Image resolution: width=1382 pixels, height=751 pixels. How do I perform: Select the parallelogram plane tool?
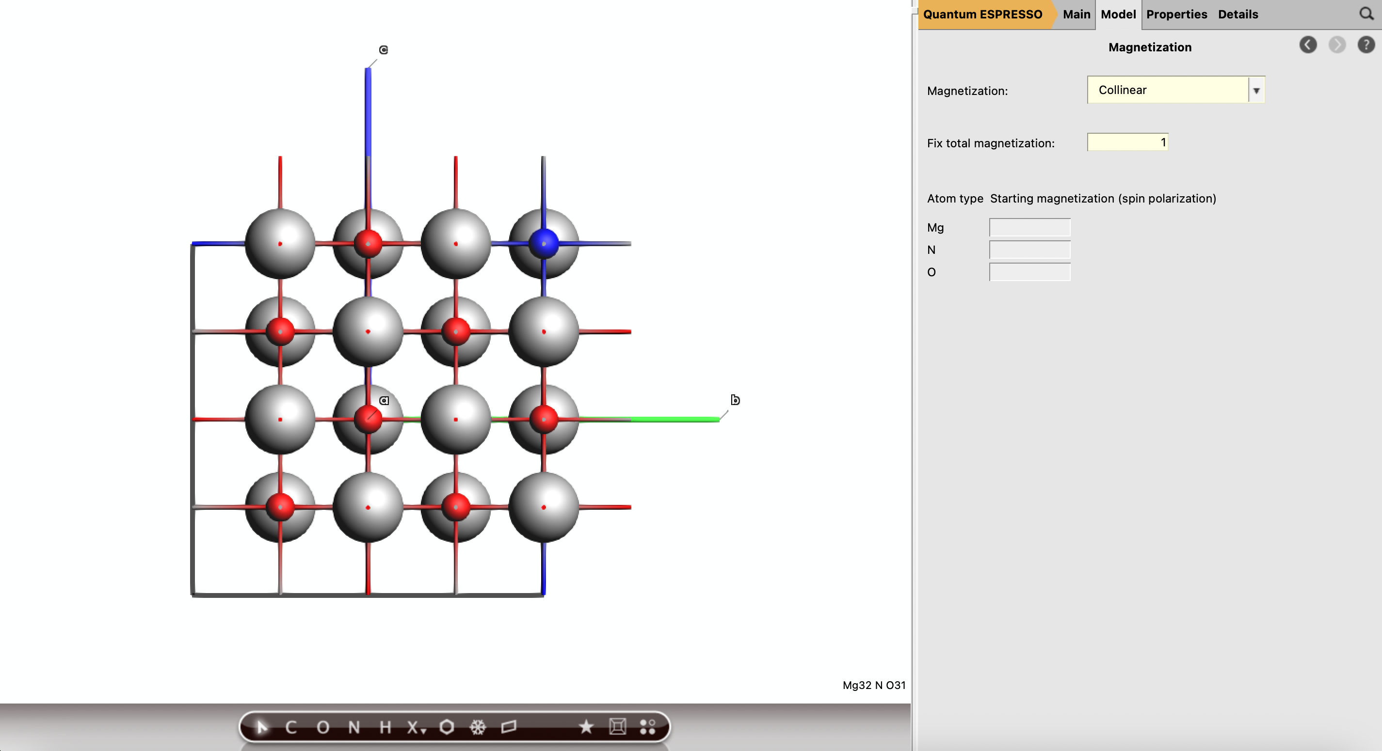509,727
